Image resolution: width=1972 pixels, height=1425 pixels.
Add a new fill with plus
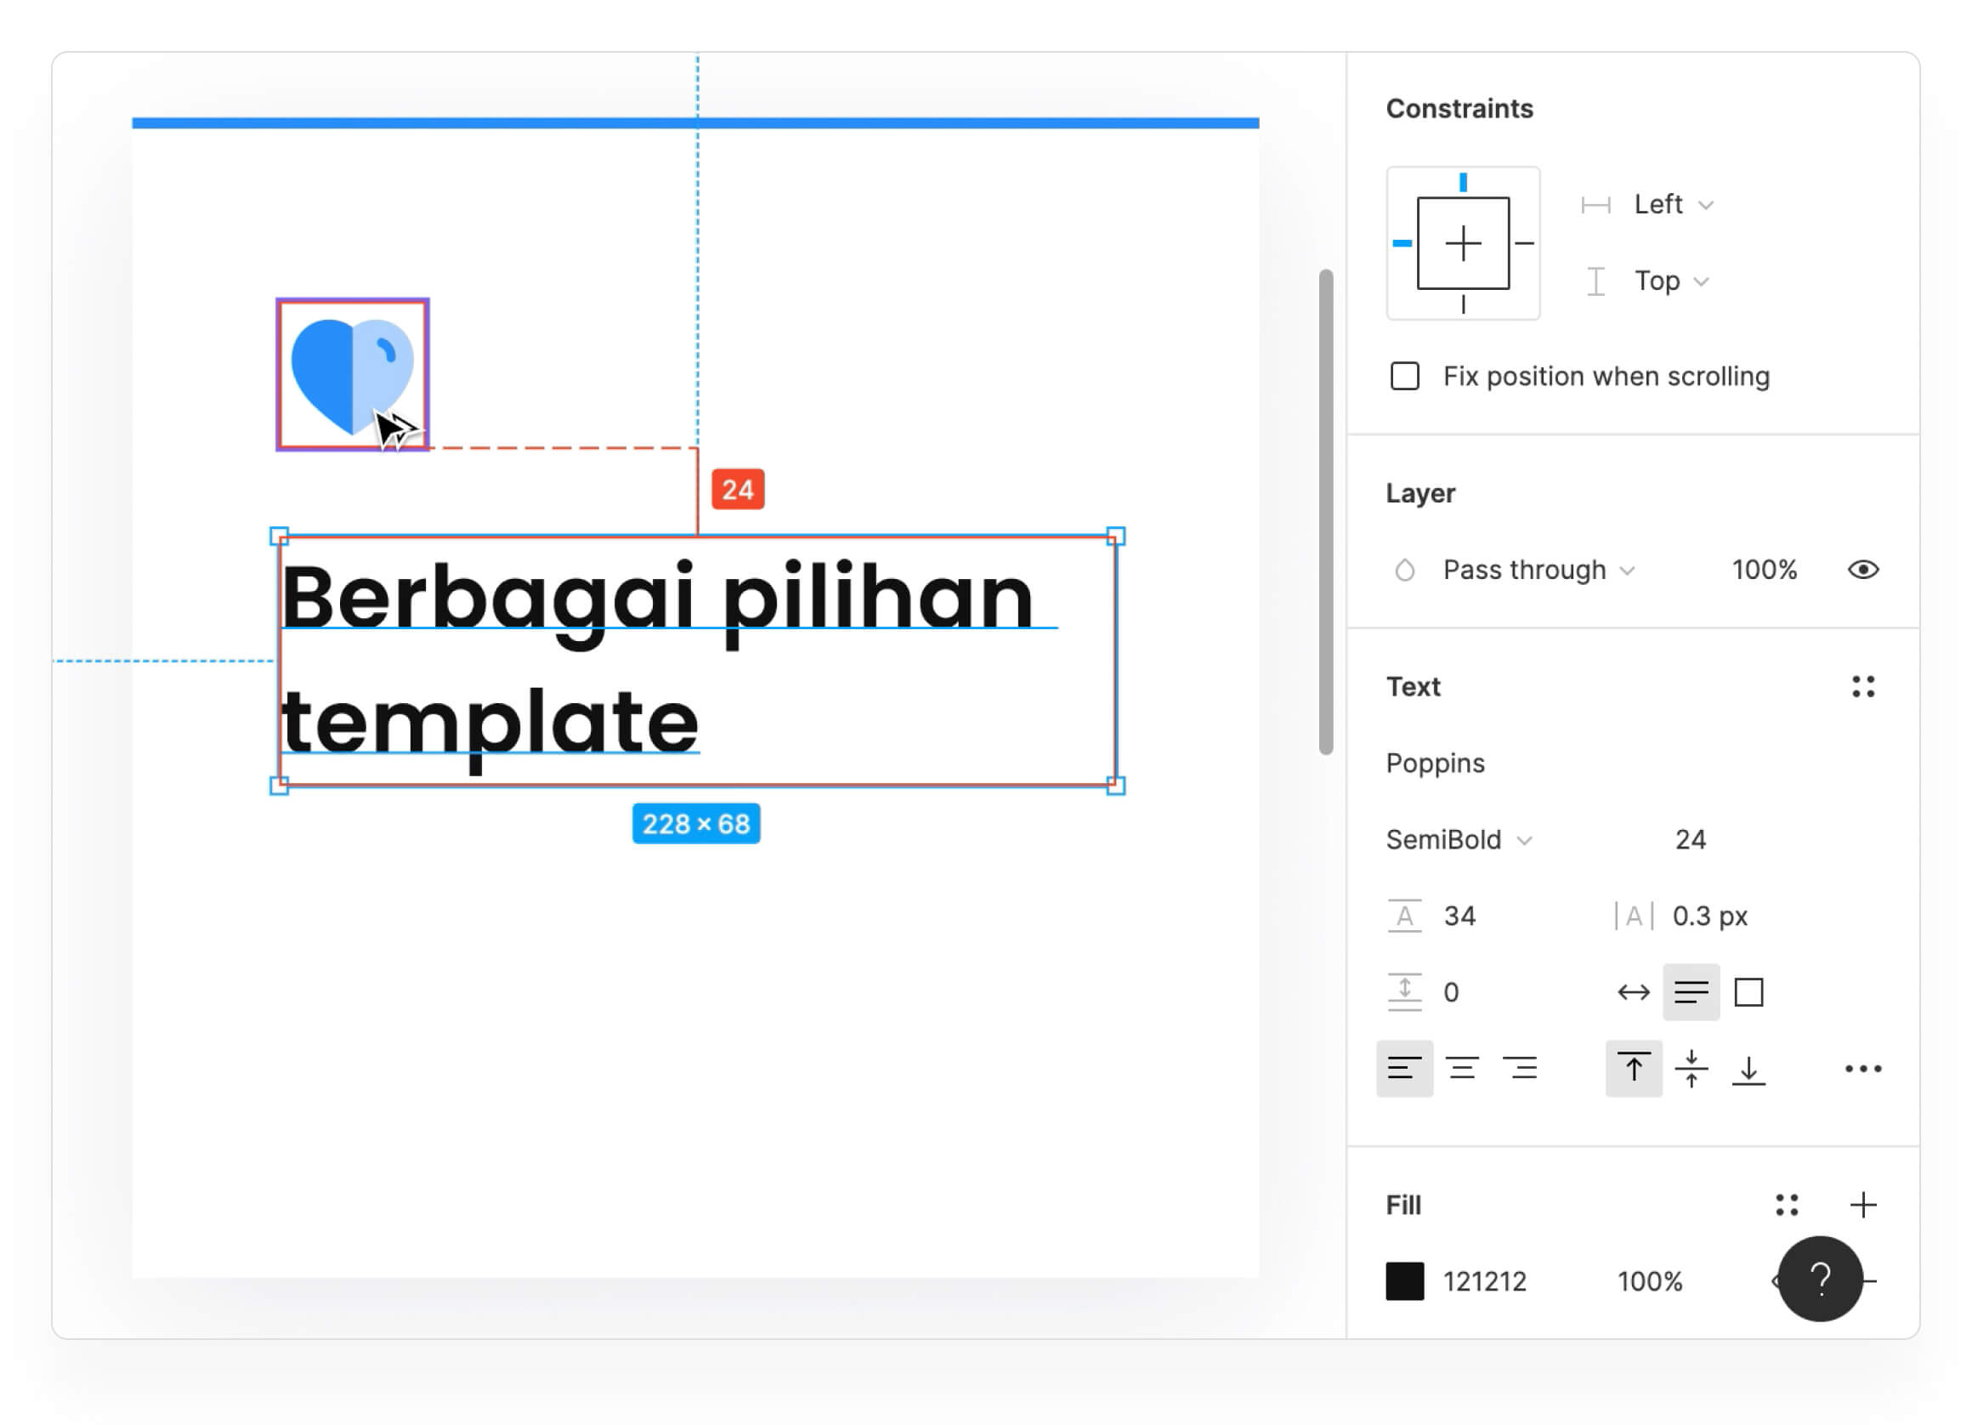[1862, 1205]
